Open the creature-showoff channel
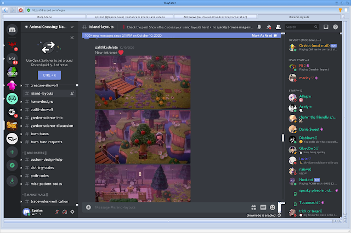Viewport: 351px width, 233px height. pos(49,85)
